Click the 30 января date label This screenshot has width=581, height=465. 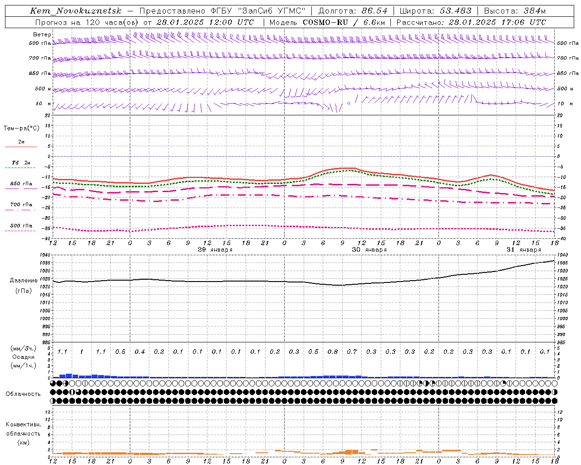coord(369,250)
